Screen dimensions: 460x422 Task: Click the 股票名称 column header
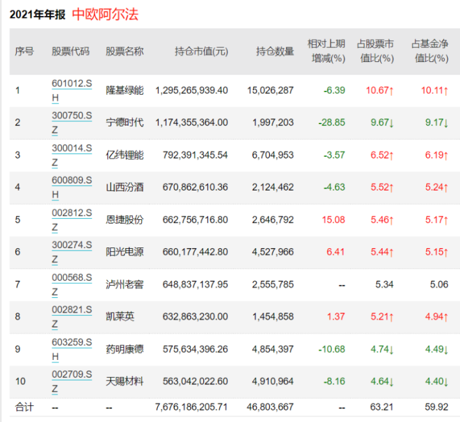coord(125,51)
